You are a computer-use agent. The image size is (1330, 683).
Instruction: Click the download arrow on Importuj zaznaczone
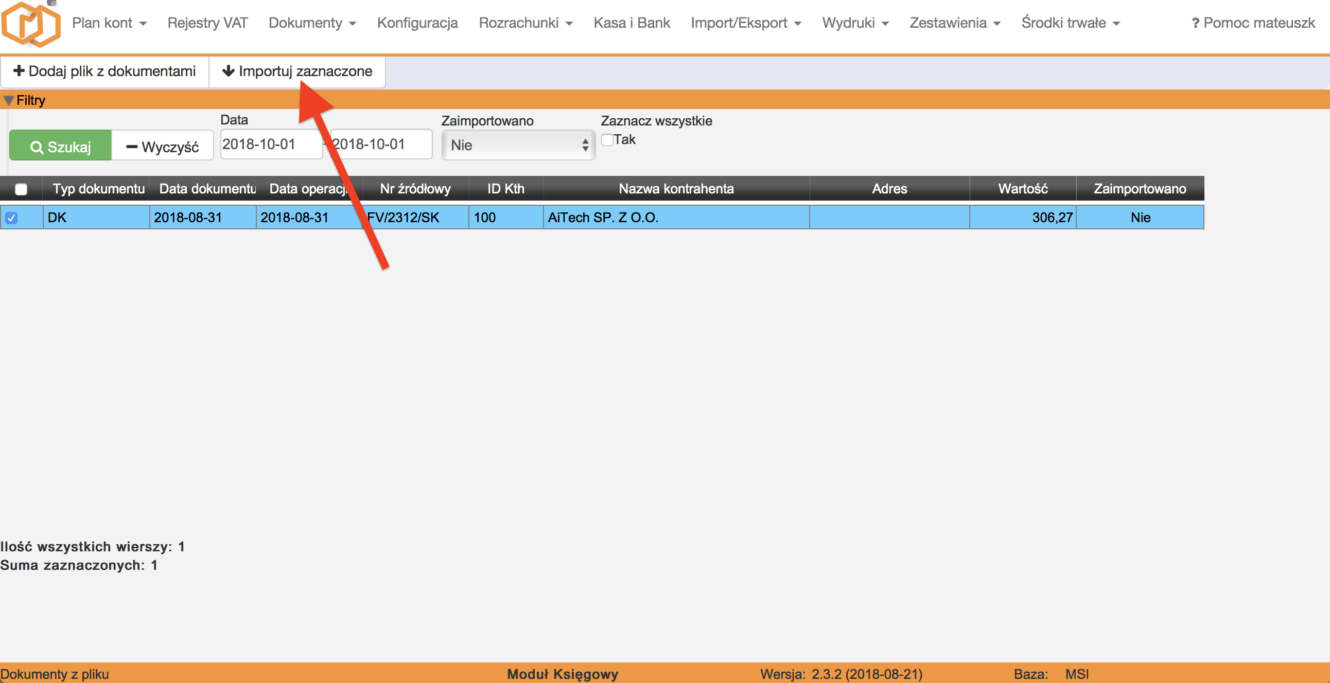[x=229, y=71]
